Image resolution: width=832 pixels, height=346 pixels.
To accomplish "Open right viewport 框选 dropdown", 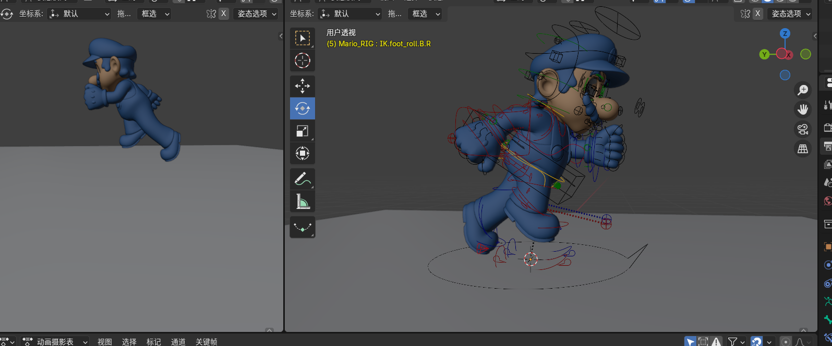I will click(426, 14).
